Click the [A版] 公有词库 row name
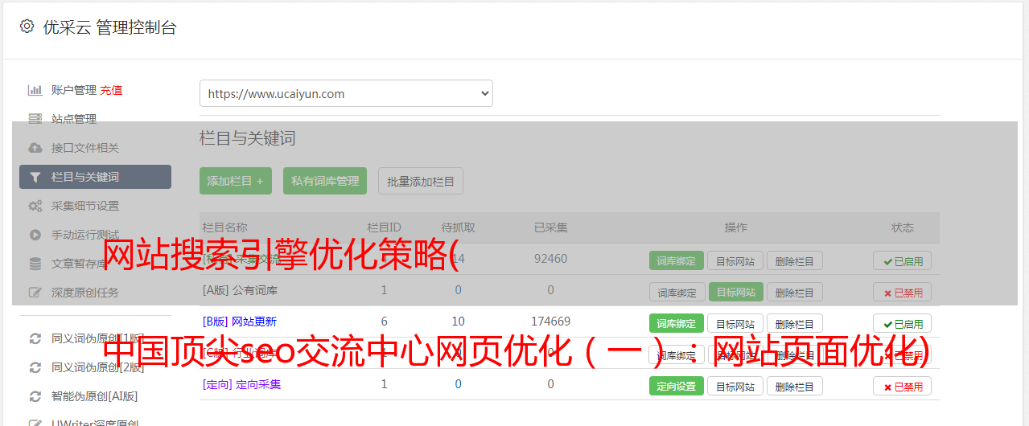1029x426 pixels. tap(240, 290)
